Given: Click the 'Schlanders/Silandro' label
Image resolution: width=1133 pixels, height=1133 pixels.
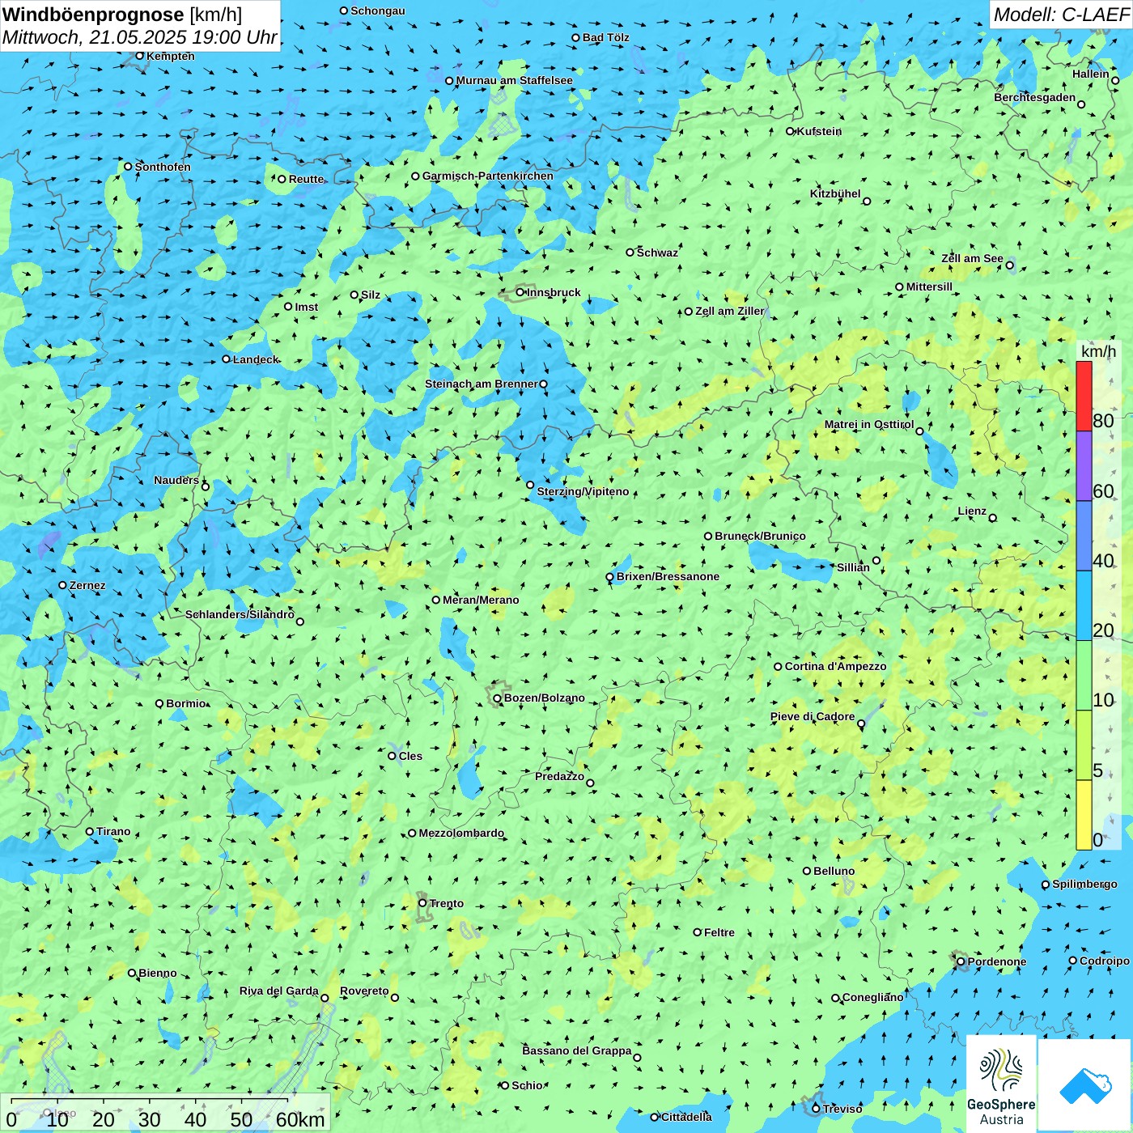Looking at the screenshot, I should [240, 614].
